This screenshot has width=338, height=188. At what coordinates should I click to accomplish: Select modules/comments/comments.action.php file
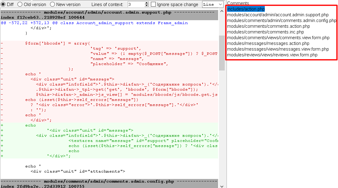click(x=268, y=26)
